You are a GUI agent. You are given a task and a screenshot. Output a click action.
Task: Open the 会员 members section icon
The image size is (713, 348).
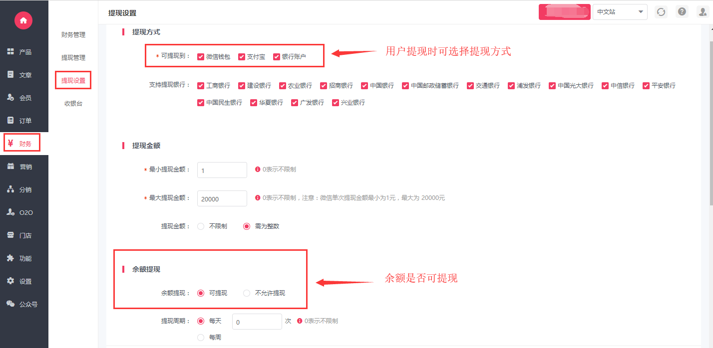10,98
